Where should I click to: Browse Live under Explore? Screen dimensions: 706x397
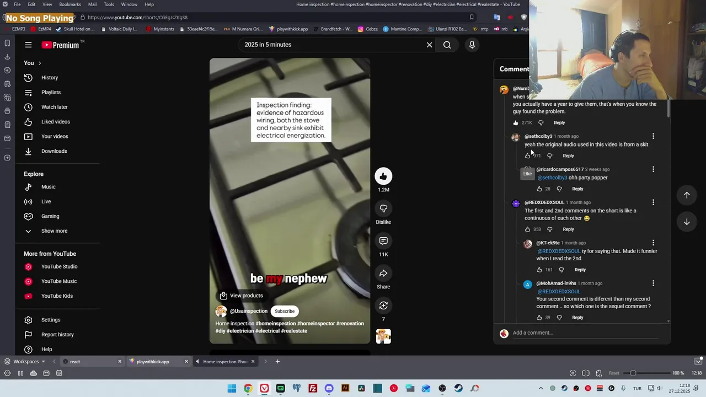click(46, 202)
